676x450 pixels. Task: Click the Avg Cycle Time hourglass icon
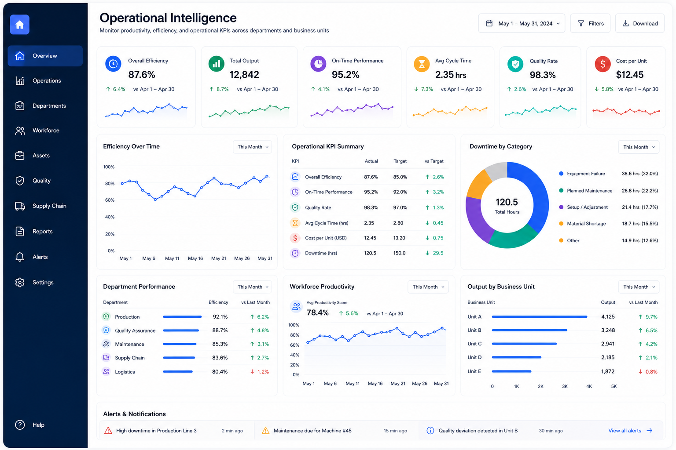click(422, 64)
